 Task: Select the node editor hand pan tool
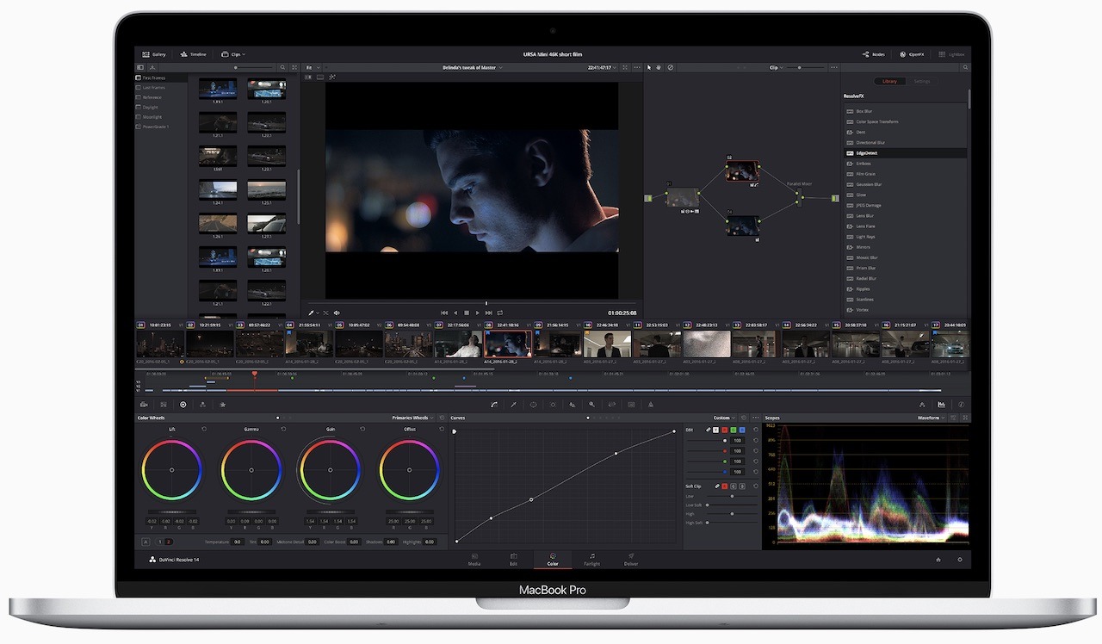coord(659,67)
